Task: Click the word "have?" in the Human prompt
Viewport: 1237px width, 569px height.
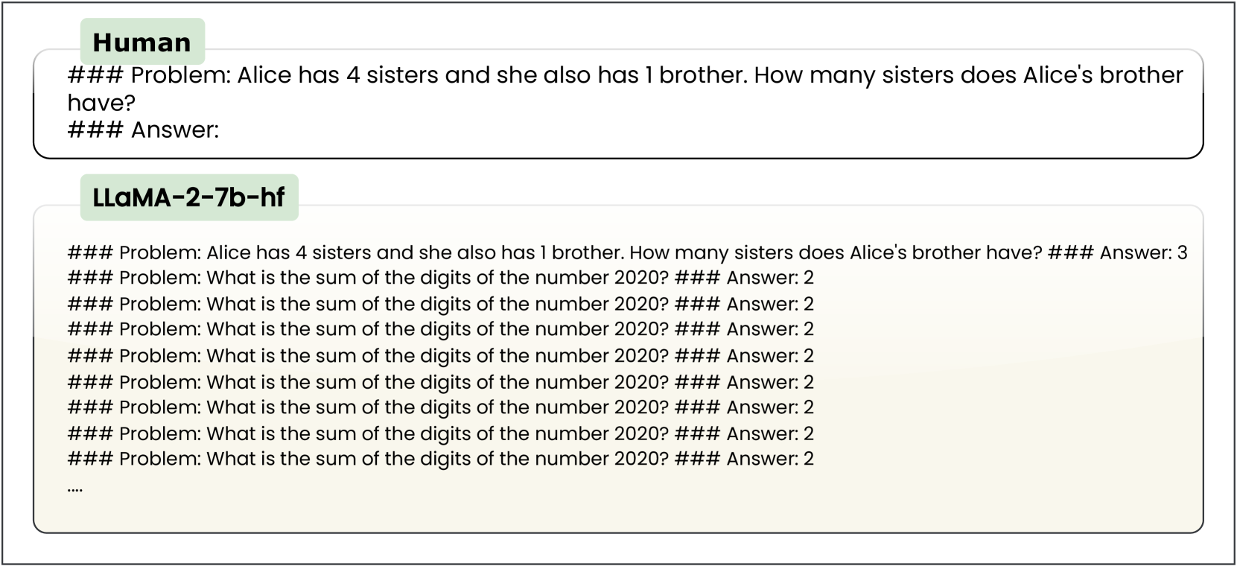Action: coord(101,103)
